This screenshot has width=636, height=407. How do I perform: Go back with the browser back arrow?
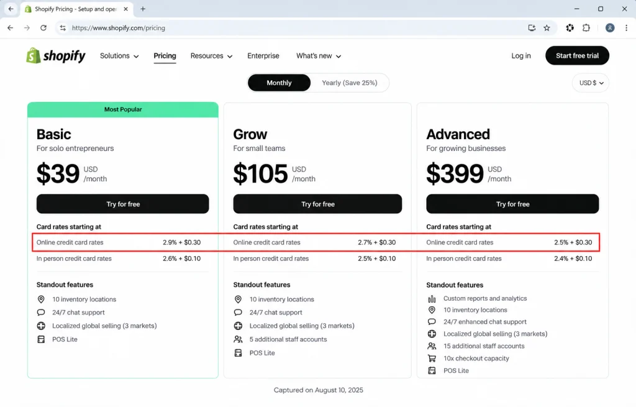coord(10,28)
